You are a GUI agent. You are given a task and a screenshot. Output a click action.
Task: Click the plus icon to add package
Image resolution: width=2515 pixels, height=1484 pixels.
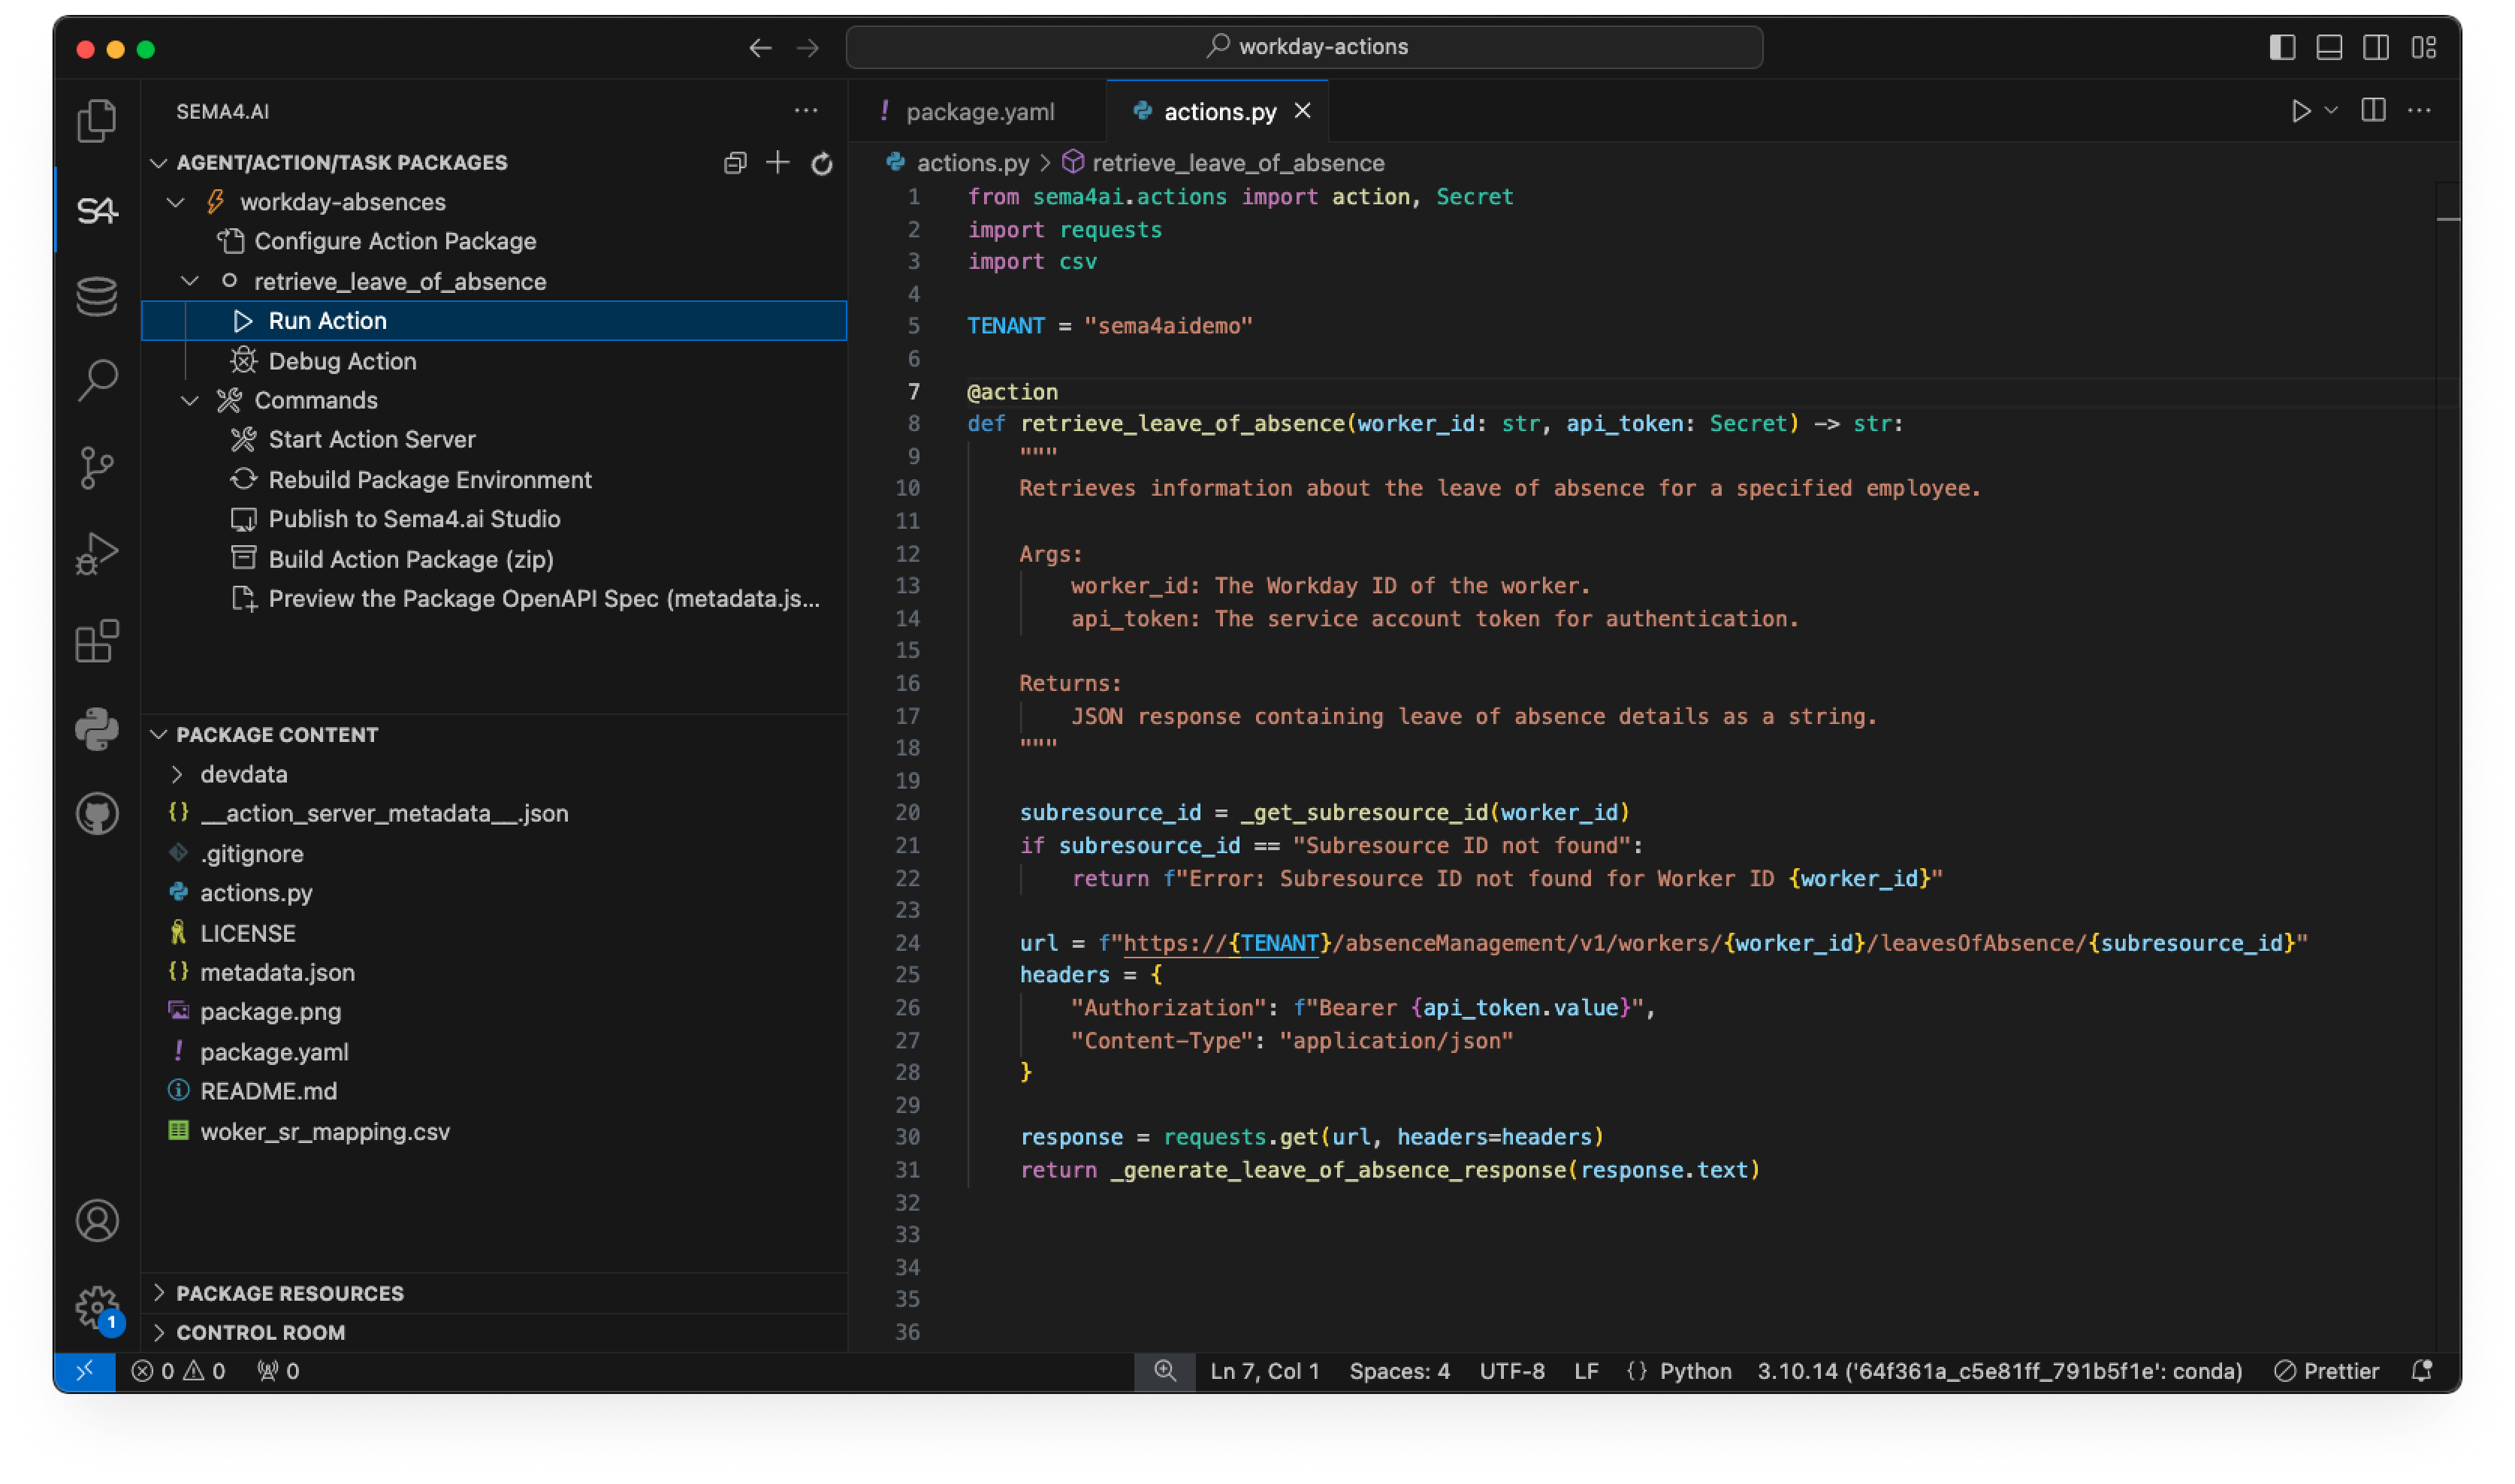pos(777,163)
